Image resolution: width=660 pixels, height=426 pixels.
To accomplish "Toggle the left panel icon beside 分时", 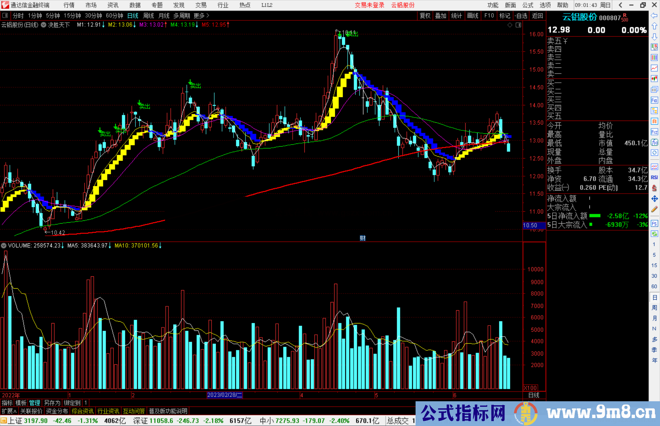I will (x=5, y=16).
